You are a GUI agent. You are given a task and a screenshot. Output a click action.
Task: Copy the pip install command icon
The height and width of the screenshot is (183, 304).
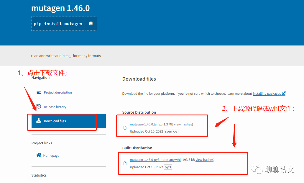91,24
